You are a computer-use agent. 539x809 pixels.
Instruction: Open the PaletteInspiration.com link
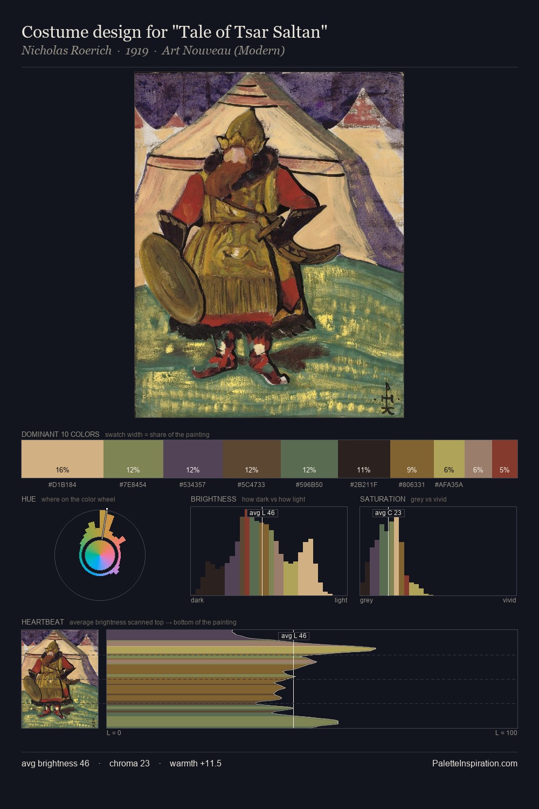[x=474, y=763]
